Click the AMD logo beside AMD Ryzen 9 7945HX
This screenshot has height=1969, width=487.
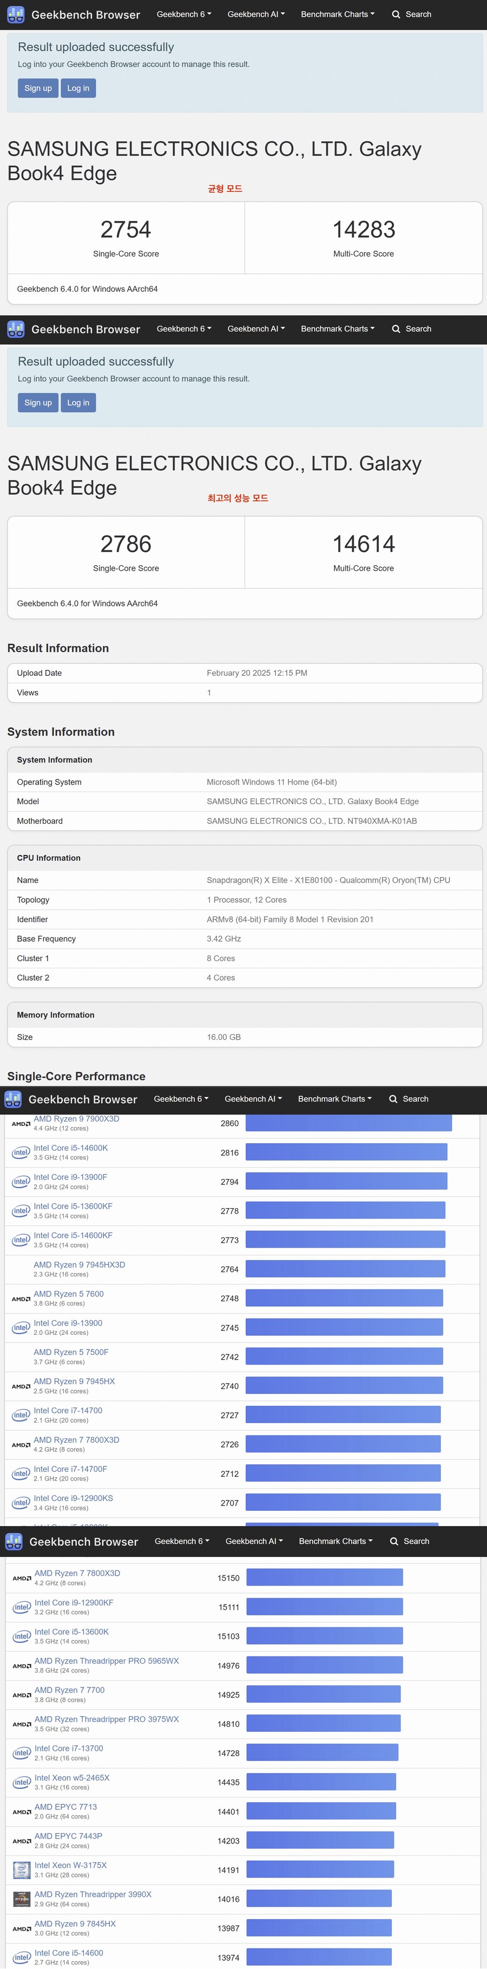pyautogui.click(x=21, y=1386)
